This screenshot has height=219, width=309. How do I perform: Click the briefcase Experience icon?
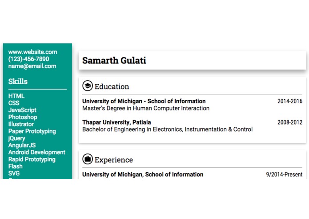pyautogui.click(x=88, y=159)
